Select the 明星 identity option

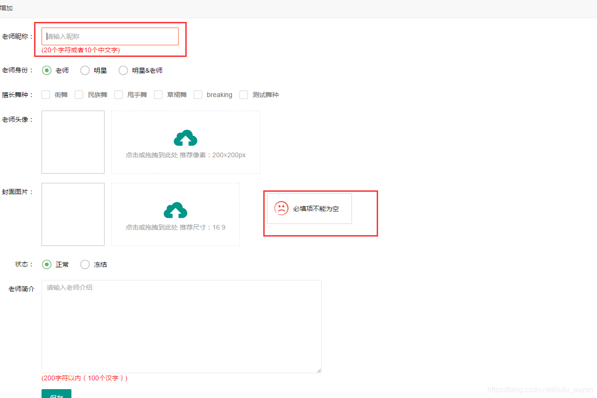tap(84, 70)
